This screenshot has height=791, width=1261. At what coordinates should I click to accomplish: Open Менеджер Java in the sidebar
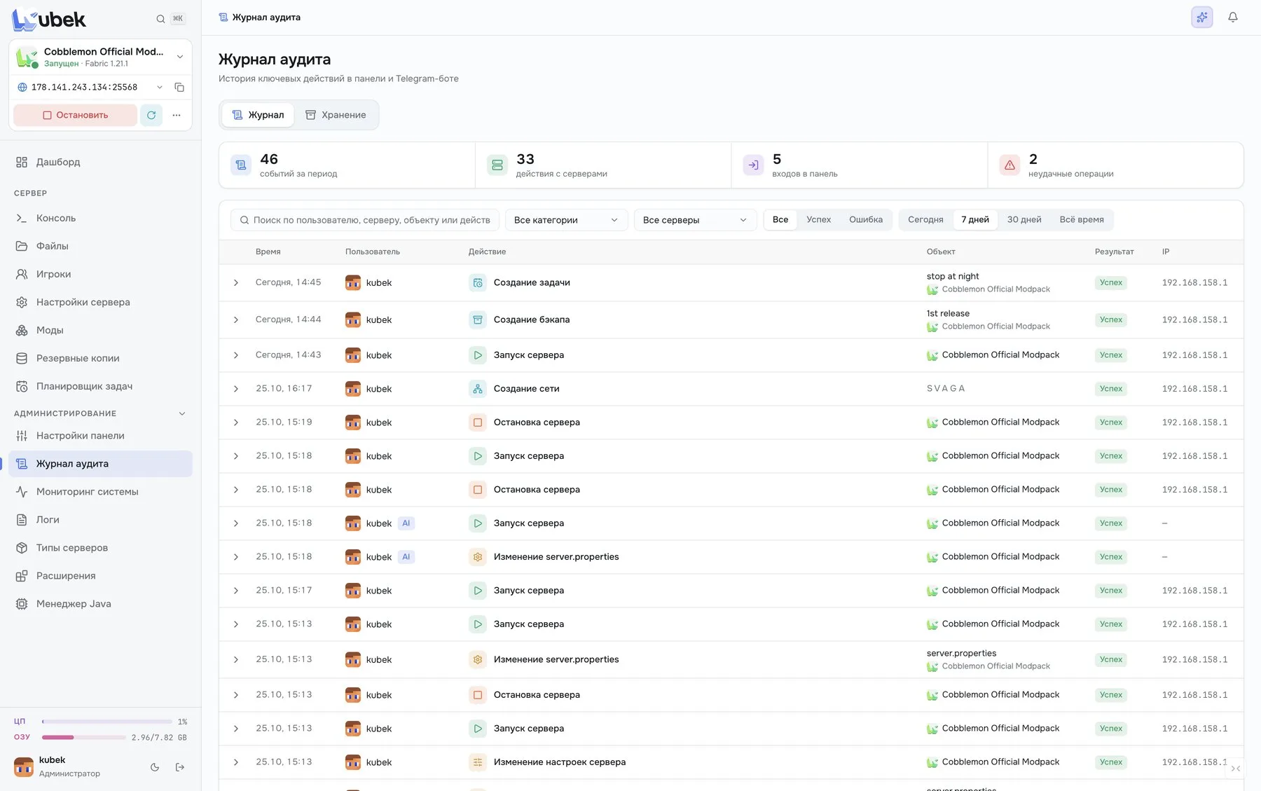100,604
